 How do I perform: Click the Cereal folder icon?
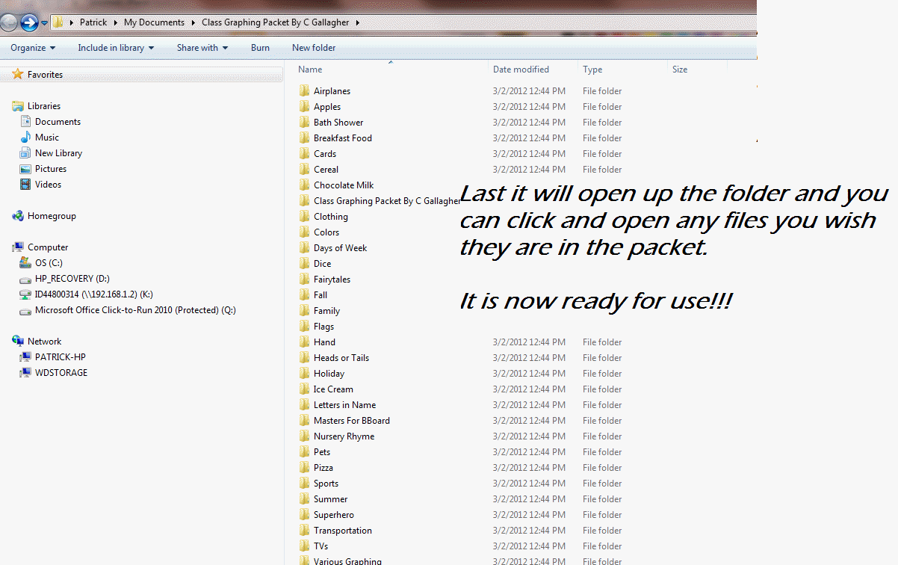tap(304, 170)
